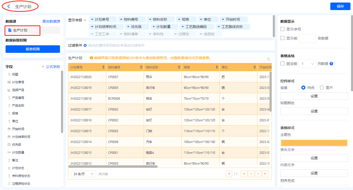Check the 固定前 freeze columns checkbox
This screenshot has width=353, height=190.
tap(282, 64)
